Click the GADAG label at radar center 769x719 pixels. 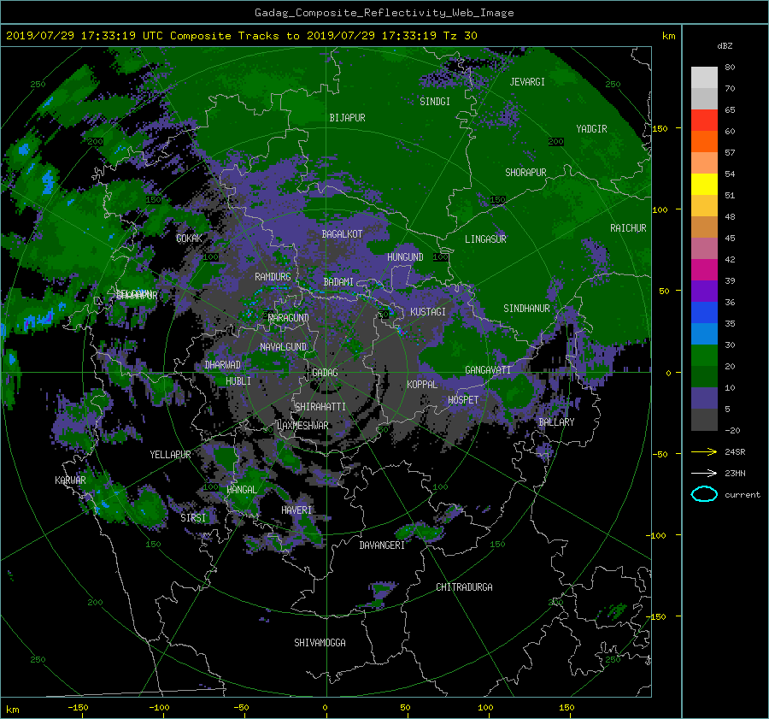pos(326,373)
